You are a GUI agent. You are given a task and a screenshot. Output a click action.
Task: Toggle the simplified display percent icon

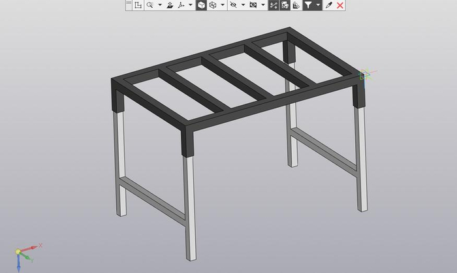(274, 5)
